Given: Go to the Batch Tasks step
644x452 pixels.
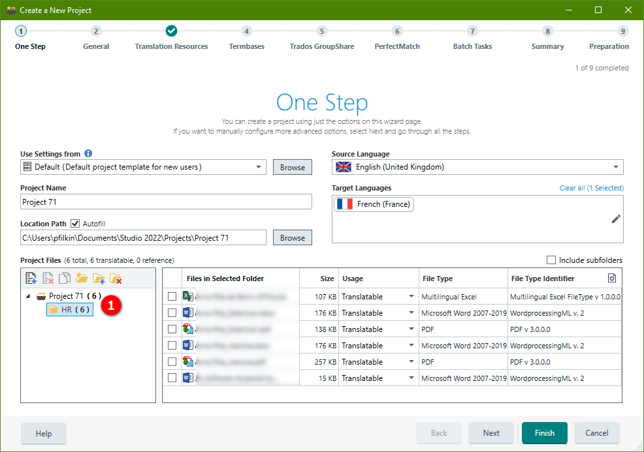Looking at the screenshot, I should click(472, 46).
